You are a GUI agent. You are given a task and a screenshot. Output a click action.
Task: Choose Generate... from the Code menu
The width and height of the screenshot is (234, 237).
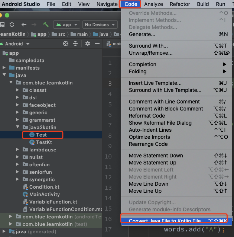click(176, 35)
